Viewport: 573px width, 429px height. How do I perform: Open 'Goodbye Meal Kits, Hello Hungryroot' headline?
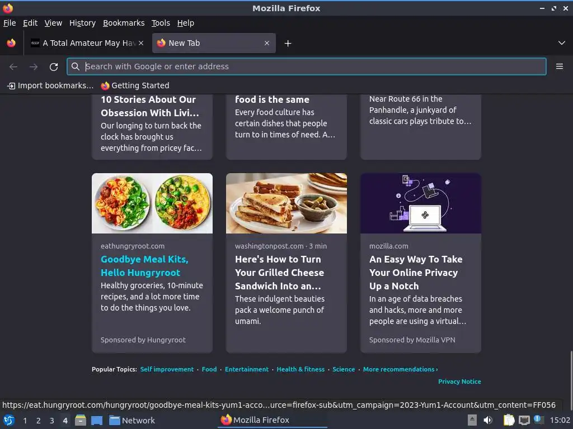145,266
